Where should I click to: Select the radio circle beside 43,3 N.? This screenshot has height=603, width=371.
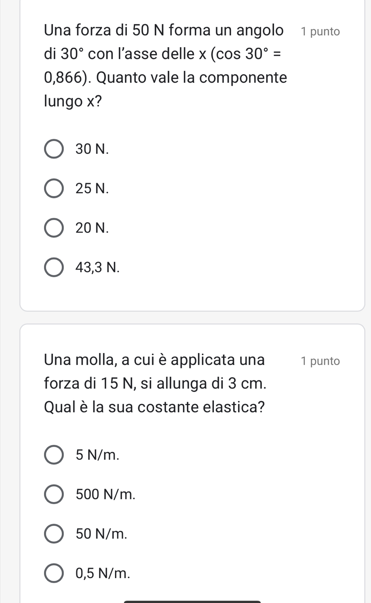point(54,267)
